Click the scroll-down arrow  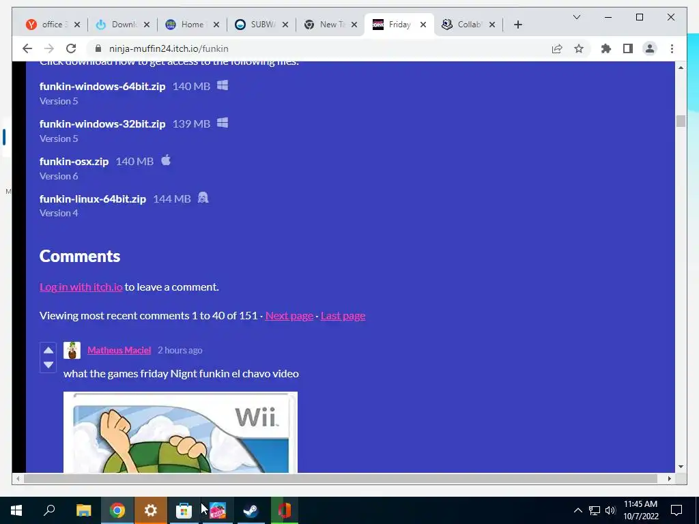(681, 467)
